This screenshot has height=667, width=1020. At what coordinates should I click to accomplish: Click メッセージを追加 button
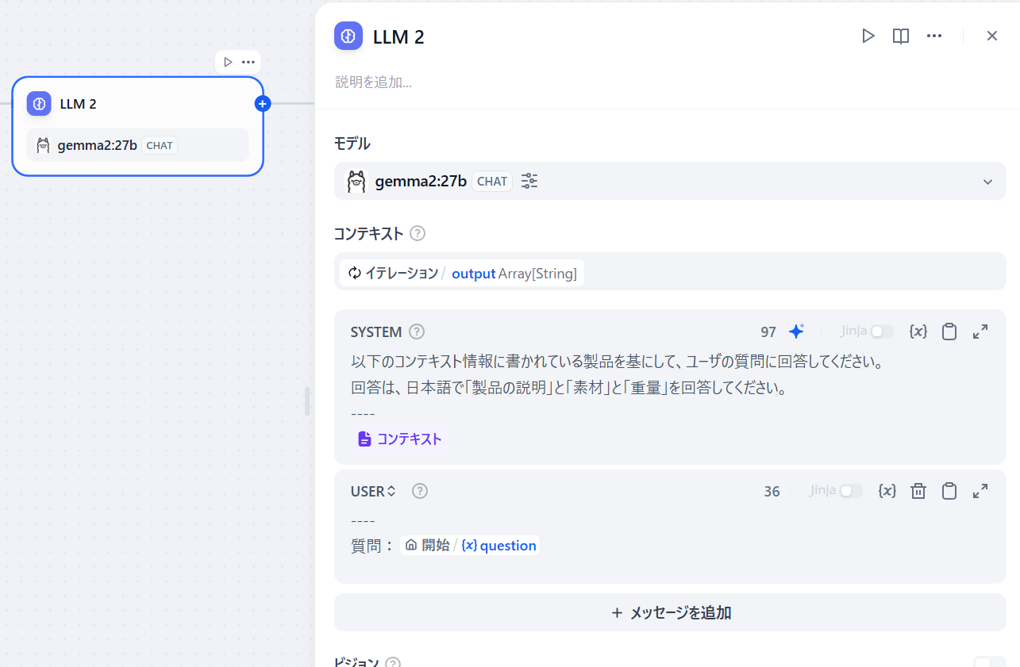670,612
